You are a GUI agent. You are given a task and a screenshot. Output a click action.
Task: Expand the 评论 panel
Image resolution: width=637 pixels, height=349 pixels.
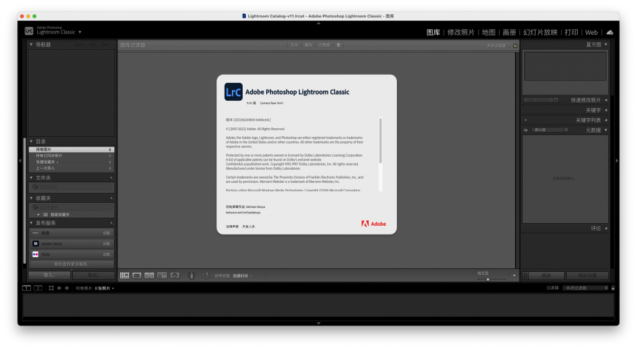coord(606,228)
